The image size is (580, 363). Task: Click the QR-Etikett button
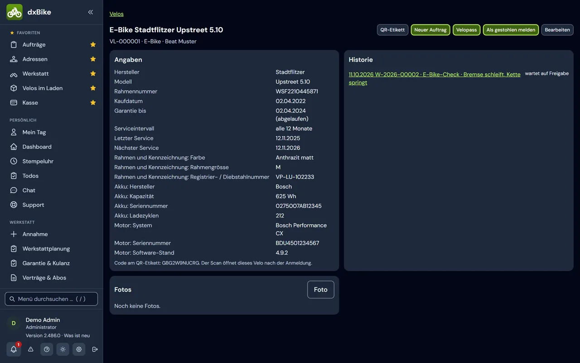392,30
